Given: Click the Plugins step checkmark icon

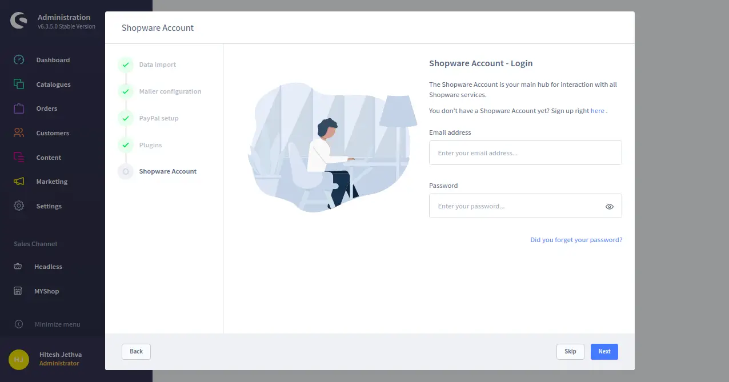Looking at the screenshot, I should click(x=126, y=145).
